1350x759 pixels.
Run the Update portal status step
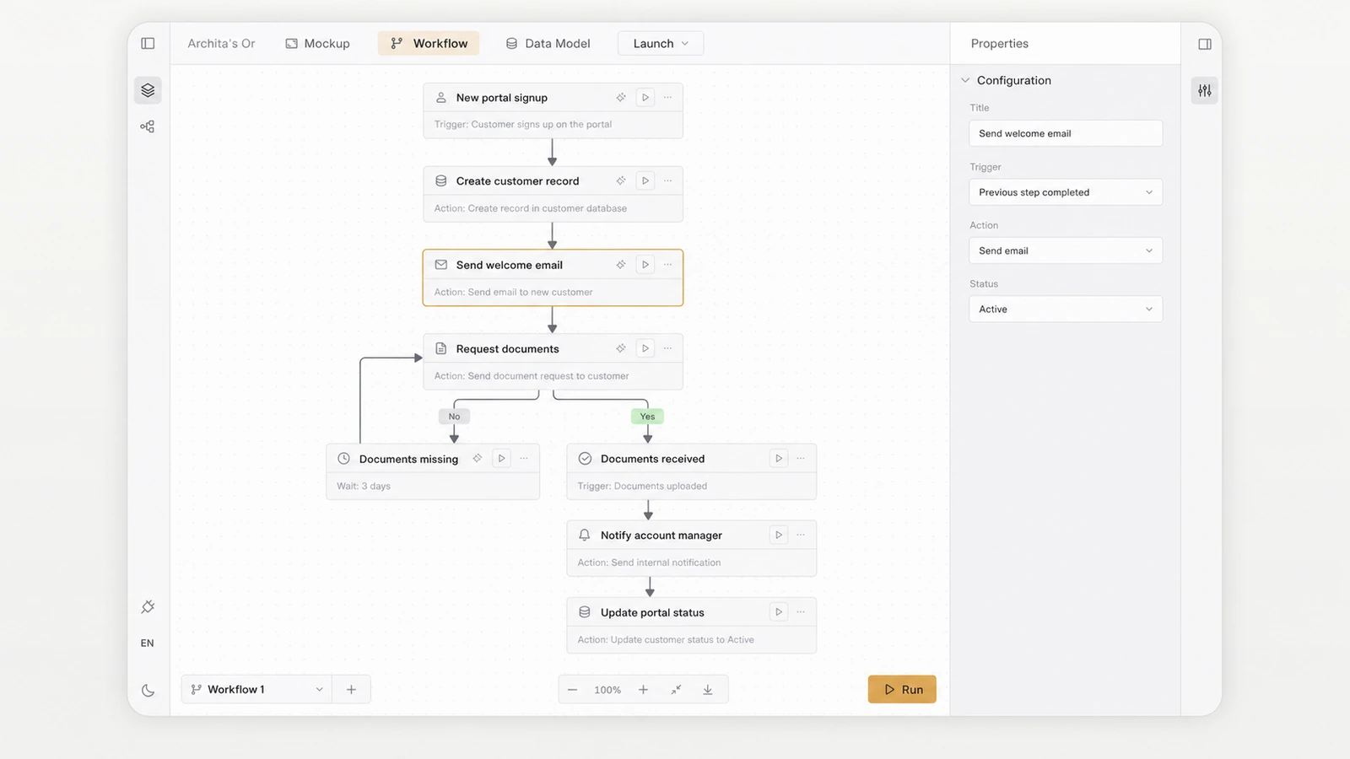779,612
